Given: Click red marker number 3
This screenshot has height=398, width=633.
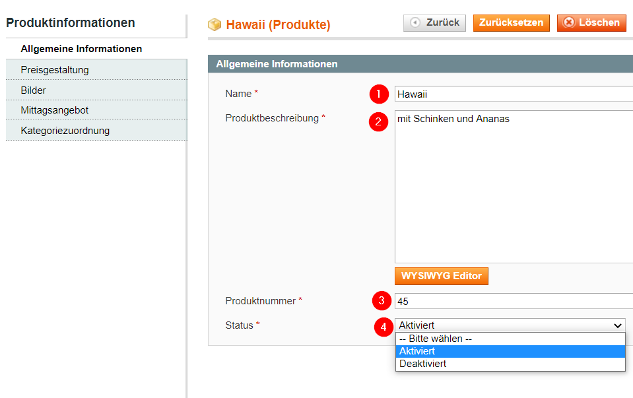Looking at the screenshot, I should click(x=382, y=301).
